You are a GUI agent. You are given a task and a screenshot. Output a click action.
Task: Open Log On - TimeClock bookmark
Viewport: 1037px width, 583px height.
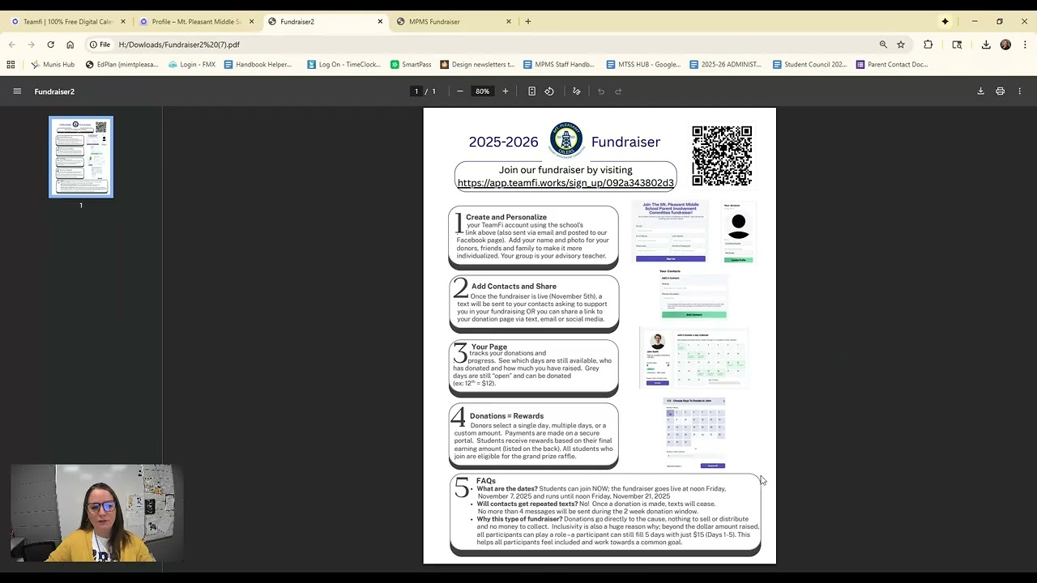[x=344, y=65]
